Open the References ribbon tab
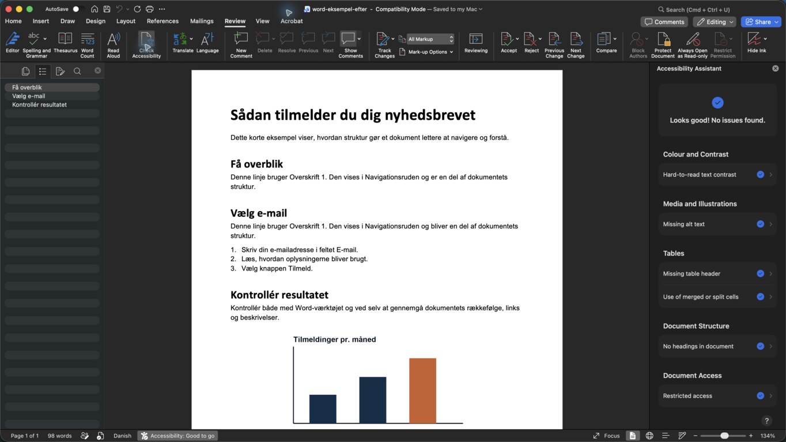786x442 pixels. coord(163,21)
